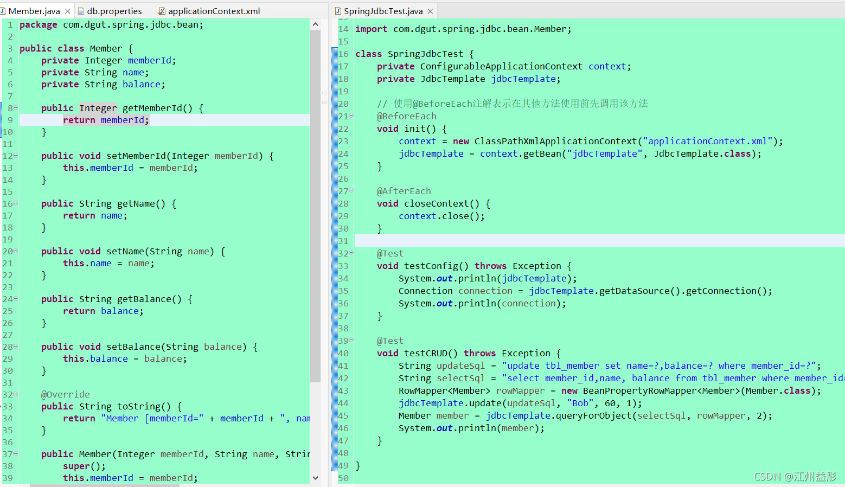
Task: Click the @BeforeEach annotation
Action: point(406,116)
